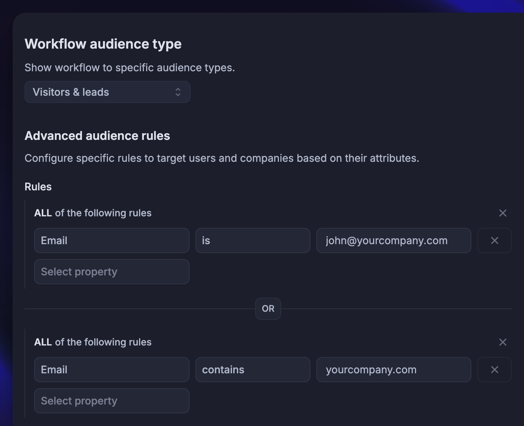Viewport: 524px width, 426px height.
Task: Click the Workflow audience type heading
Action: [103, 44]
